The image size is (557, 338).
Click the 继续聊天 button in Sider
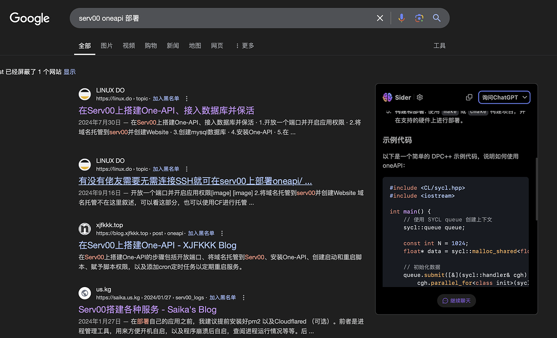(456, 301)
